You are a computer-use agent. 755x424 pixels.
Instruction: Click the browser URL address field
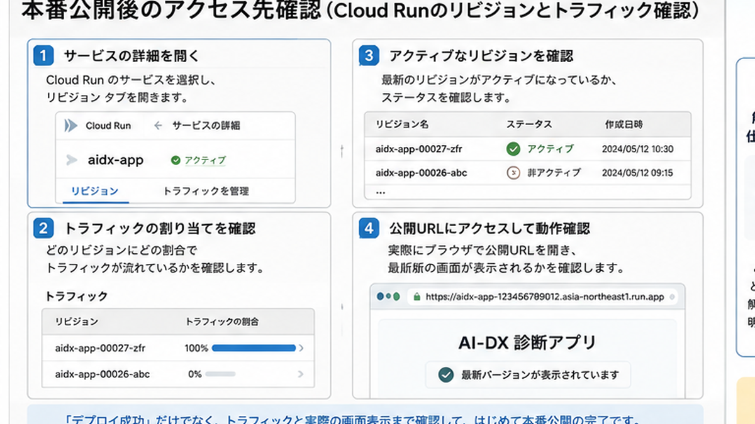pos(543,296)
